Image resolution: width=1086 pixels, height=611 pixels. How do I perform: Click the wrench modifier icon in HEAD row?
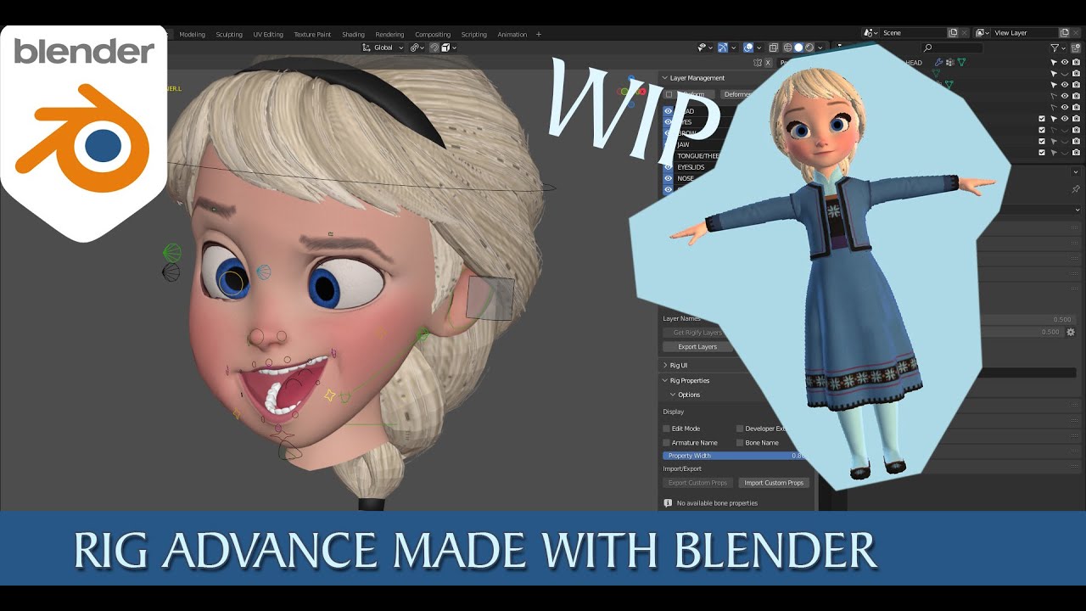(x=938, y=62)
